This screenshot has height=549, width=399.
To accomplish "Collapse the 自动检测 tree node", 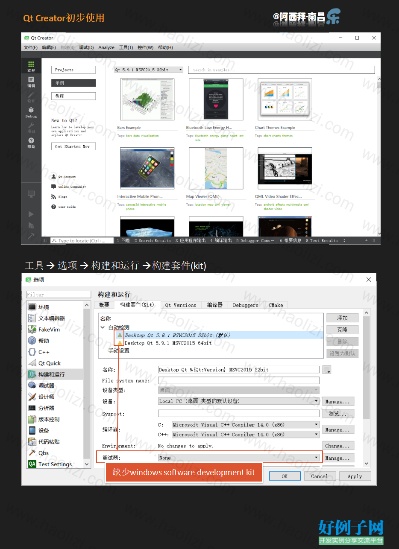I will pos(103,327).
